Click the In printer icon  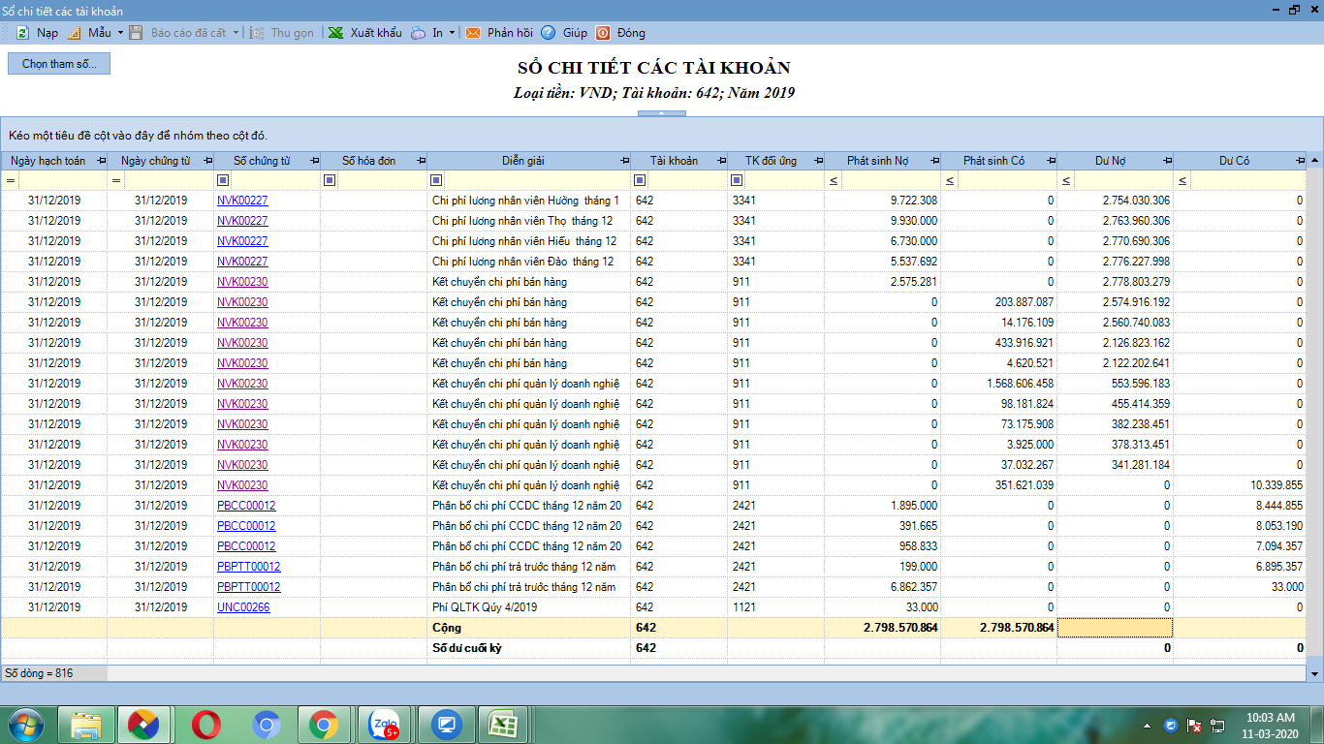click(418, 33)
